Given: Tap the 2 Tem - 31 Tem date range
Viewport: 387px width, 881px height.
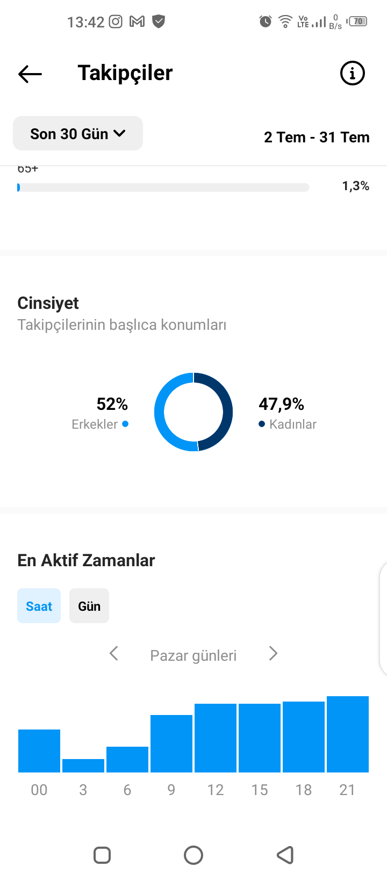Looking at the screenshot, I should pyautogui.click(x=317, y=138).
